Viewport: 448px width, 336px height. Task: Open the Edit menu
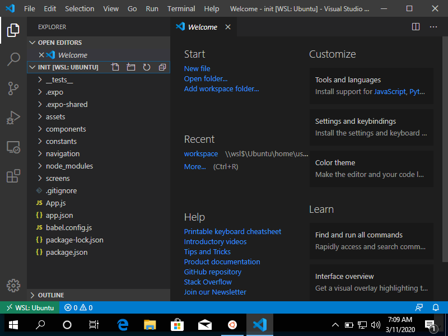50,8
